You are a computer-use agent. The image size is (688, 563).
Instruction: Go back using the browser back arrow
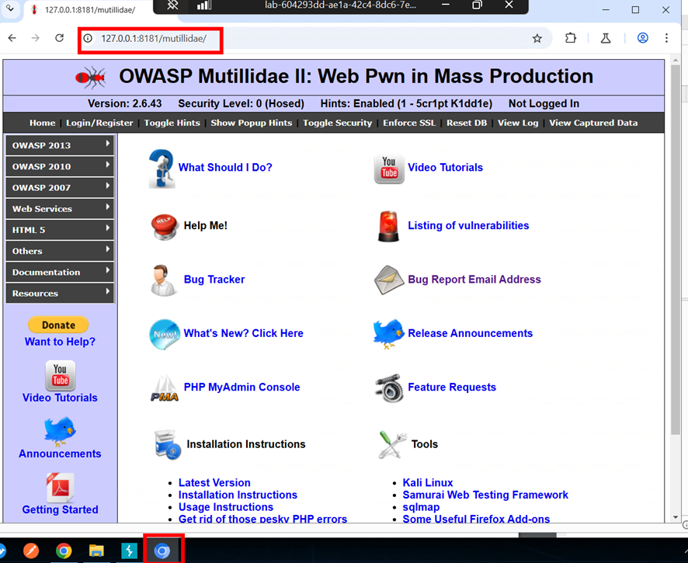pos(12,38)
